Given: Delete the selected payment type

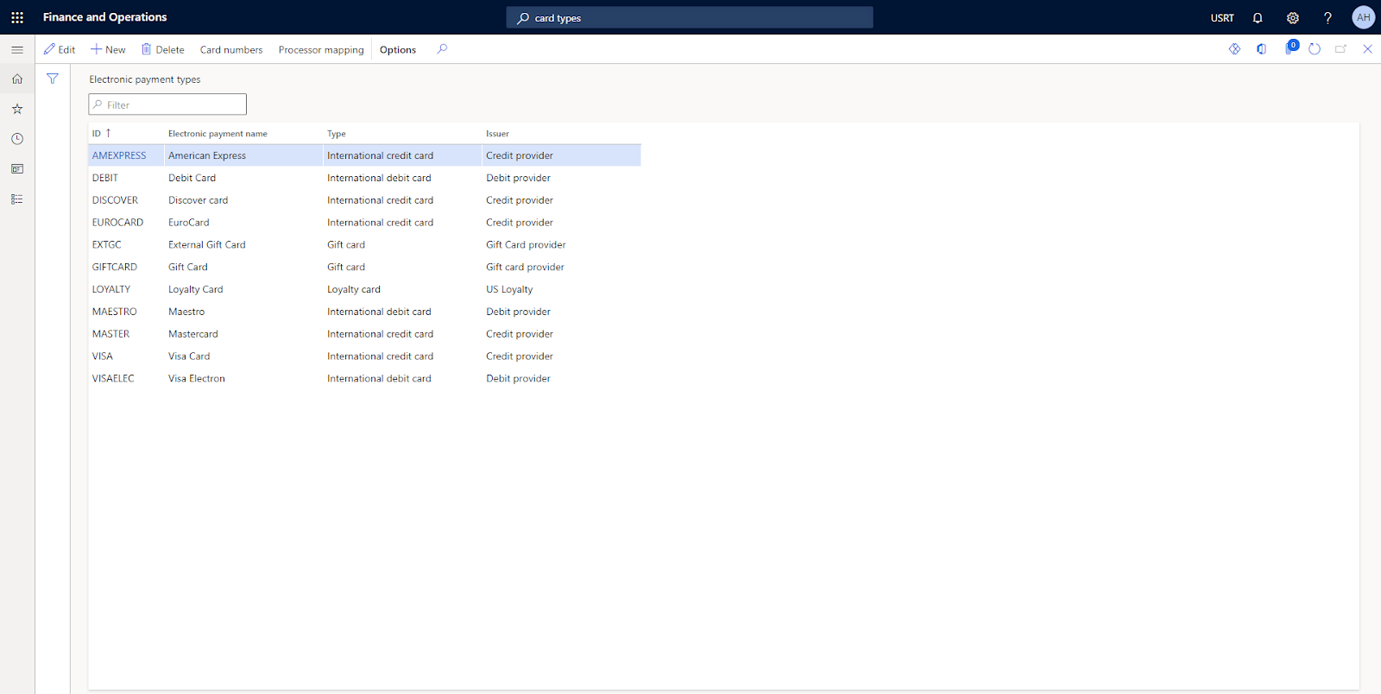Looking at the screenshot, I should [163, 49].
